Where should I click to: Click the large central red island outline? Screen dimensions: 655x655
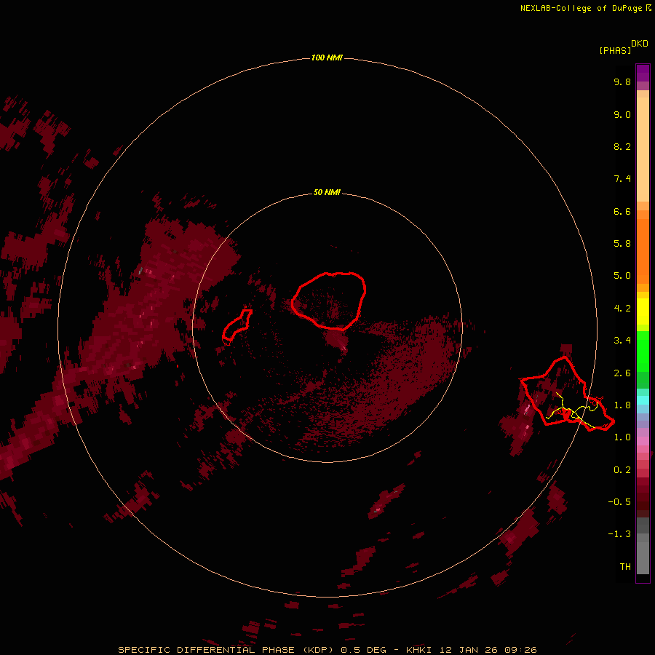pos(329,301)
